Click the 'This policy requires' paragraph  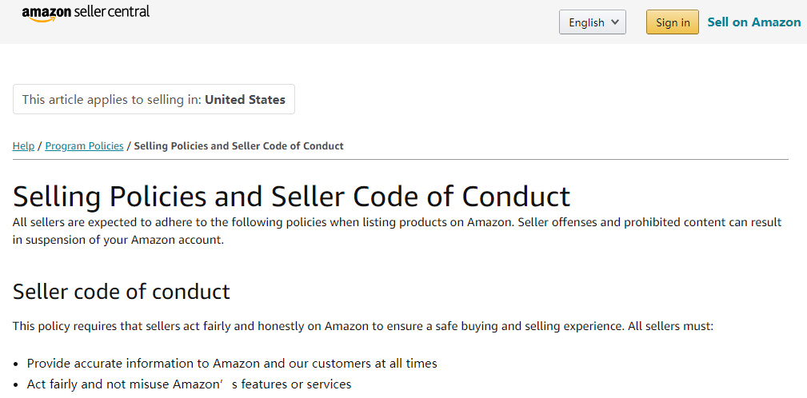(363, 326)
